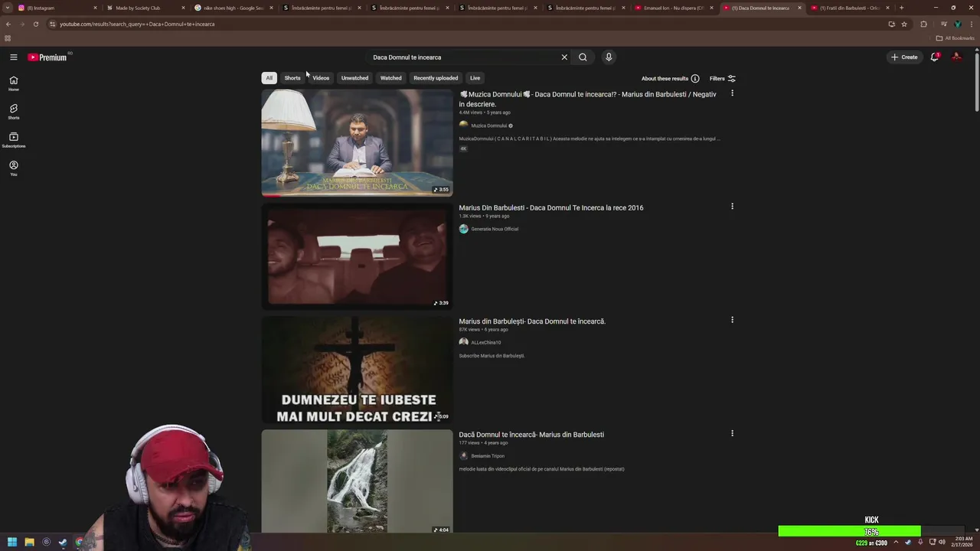Play the waterfall video thumbnail
Screen dimensions: 980x551
(x=357, y=481)
